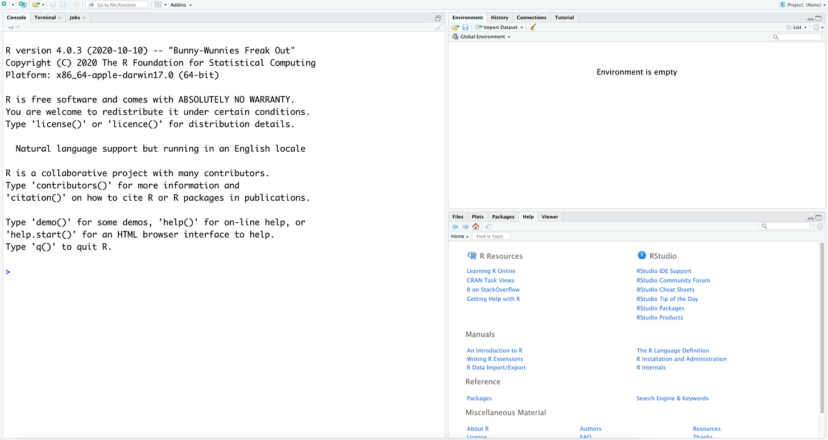Open the RStudio Community Forum link

click(x=673, y=280)
